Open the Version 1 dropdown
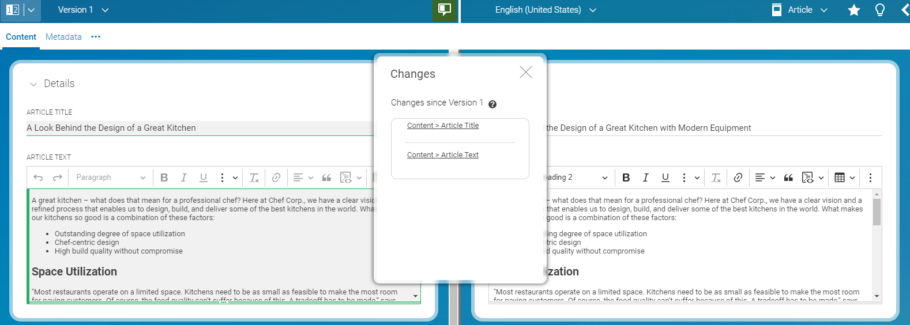Viewport: 910px width, 325px height. click(83, 10)
